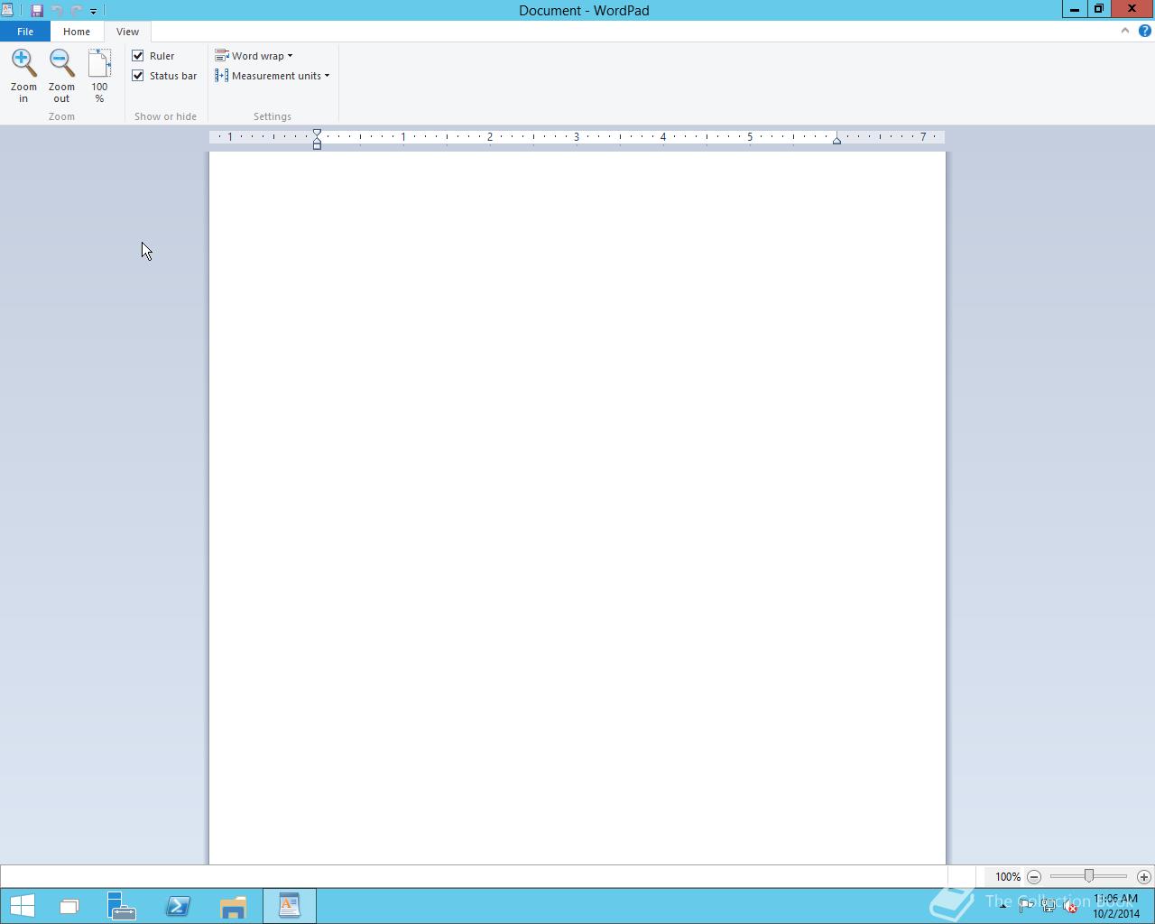The image size is (1155, 924).
Task: Open the WordPad application icon menu
Action: pos(7,10)
